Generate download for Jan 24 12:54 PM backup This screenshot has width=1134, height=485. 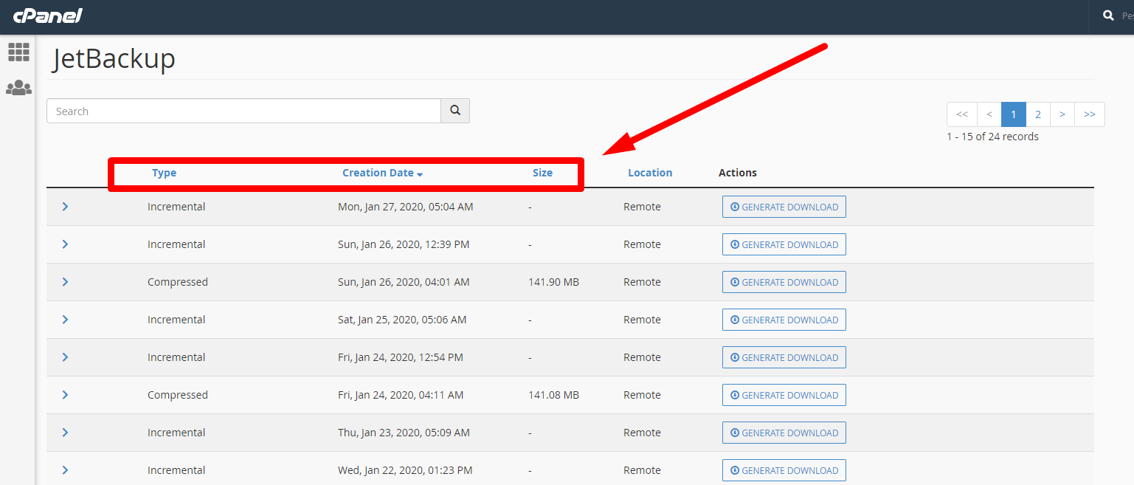point(784,357)
